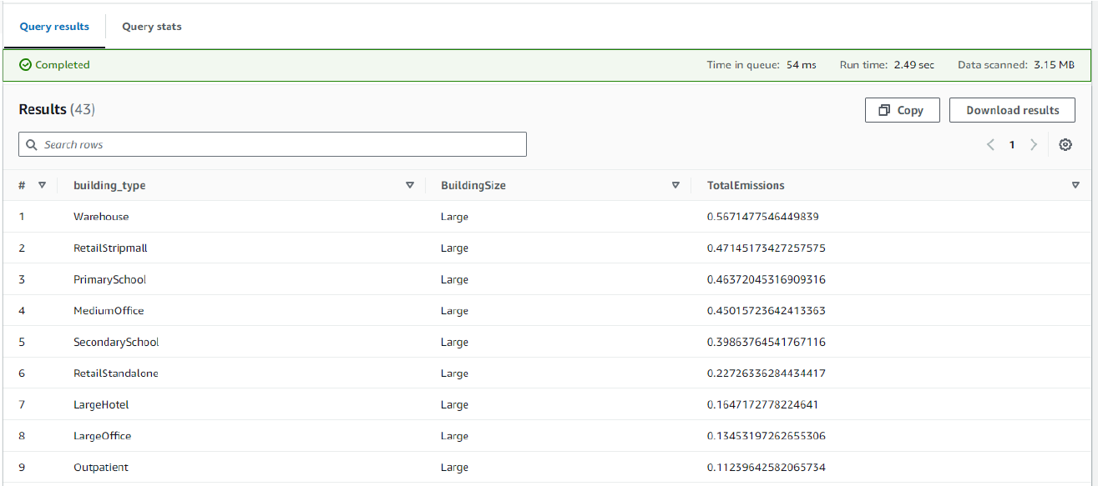
Task: Go to next results page arrow
Action: 1034,144
